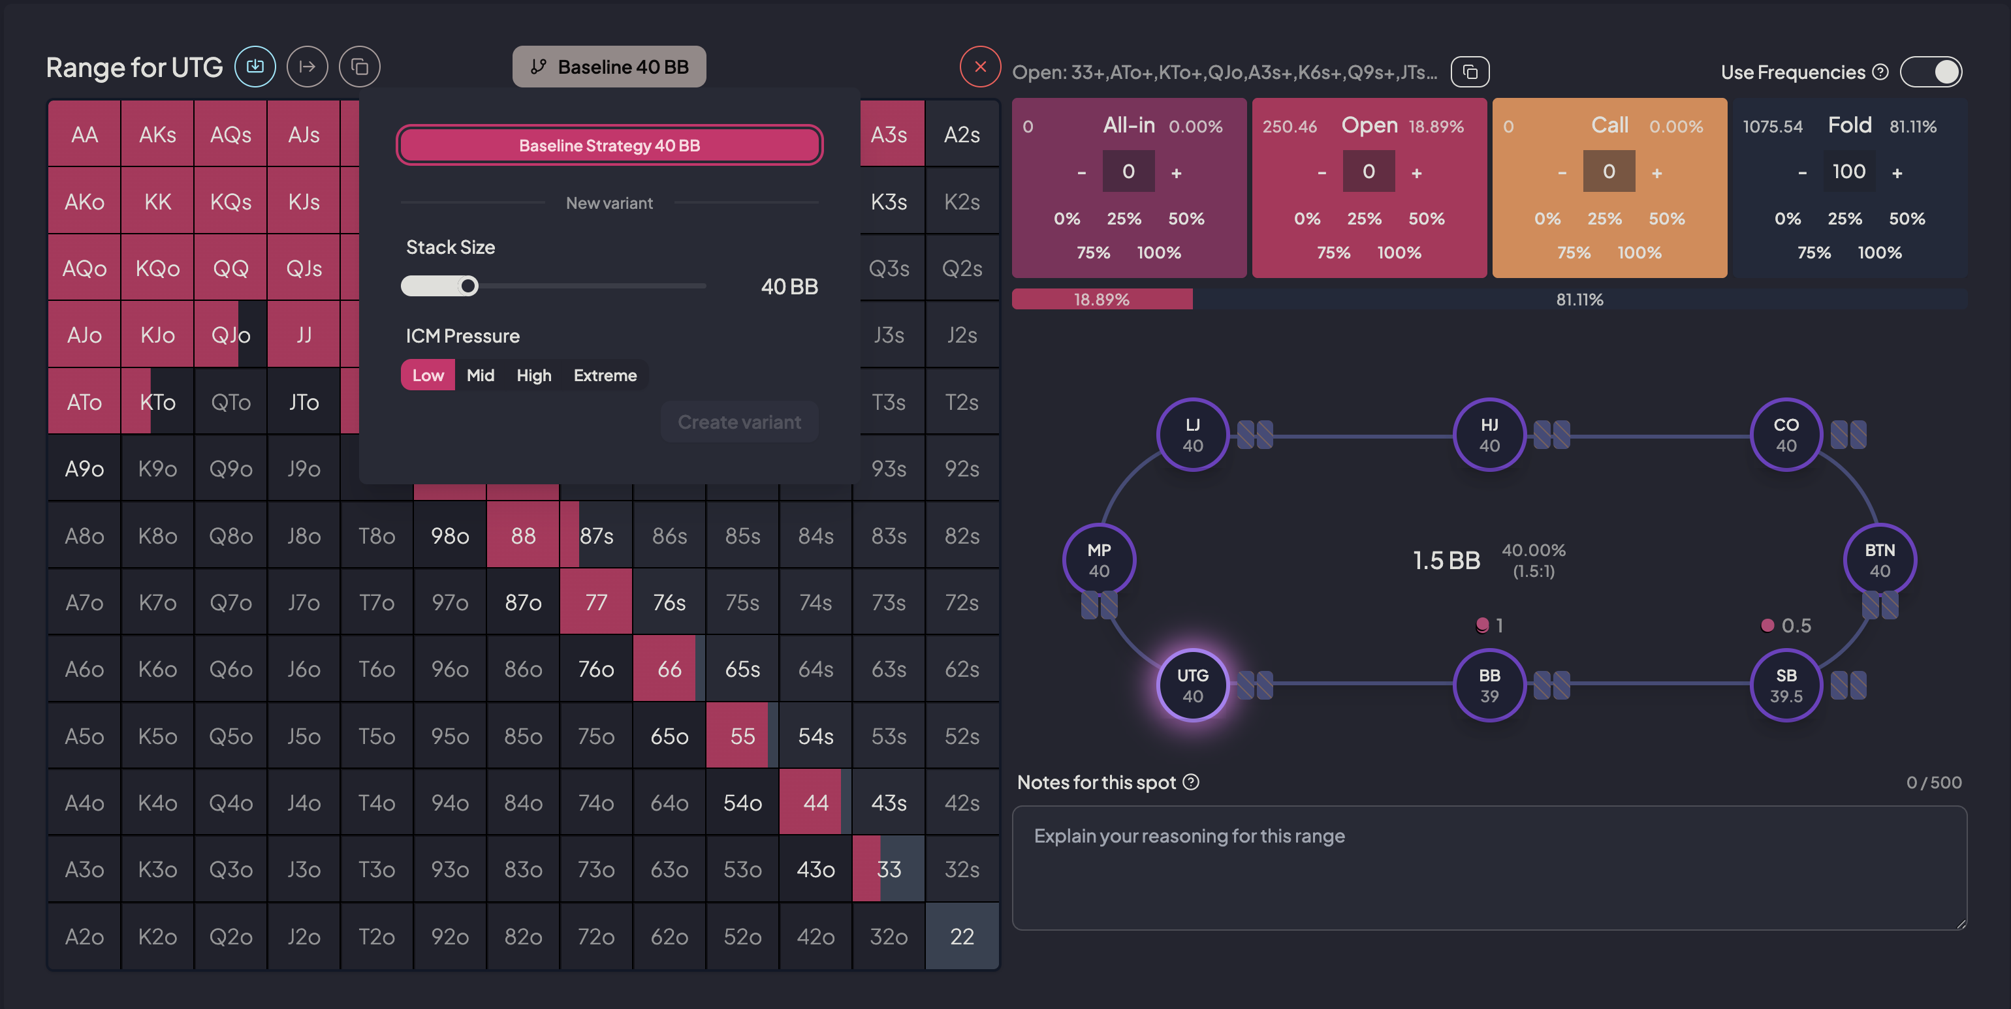Screen dimensions: 2011x1009
Task: Click the Create variant button
Action: click(738, 422)
